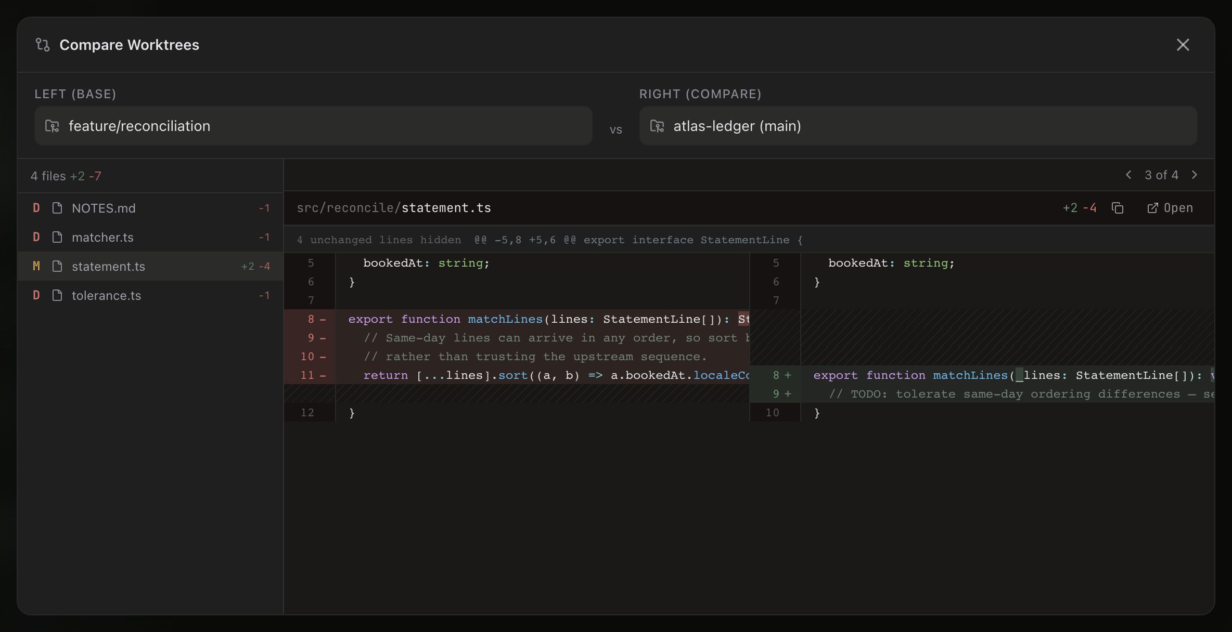Image resolution: width=1232 pixels, height=632 pixels.
Task: Click removed comment line 9 'Same-day lines'
Action: [x=517, y=338]
